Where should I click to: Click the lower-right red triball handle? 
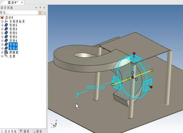(x=151, y=87)
